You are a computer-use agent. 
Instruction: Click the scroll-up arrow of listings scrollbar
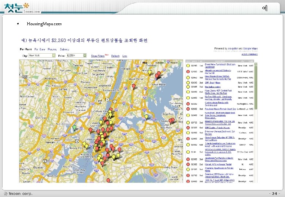coord(256,64)
